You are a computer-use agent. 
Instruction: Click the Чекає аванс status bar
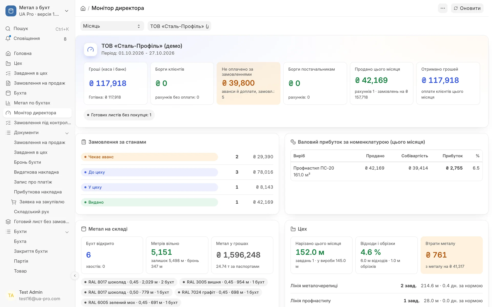tap(149, 157)
